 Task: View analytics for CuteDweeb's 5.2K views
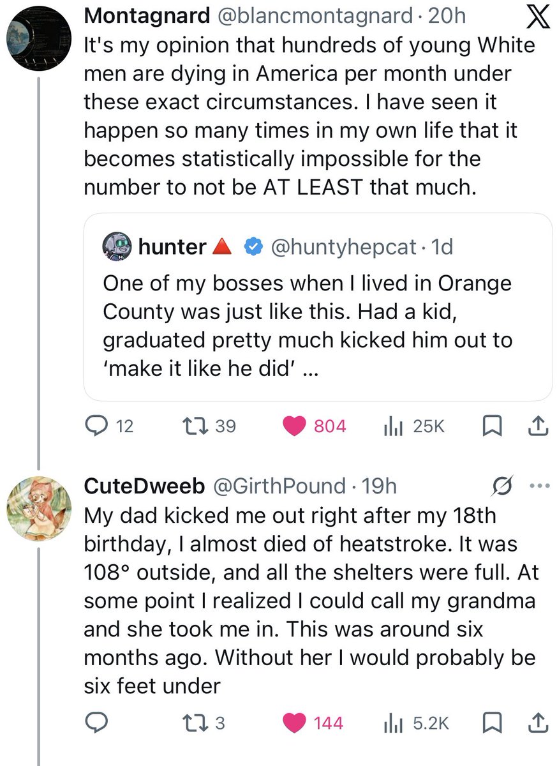click(390, 723)
